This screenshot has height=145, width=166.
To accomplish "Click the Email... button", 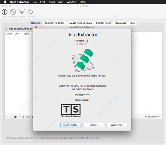I will [x=94, y=125].
